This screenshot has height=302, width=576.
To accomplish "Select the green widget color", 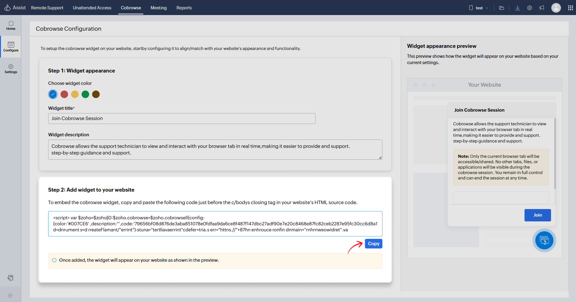I will [x=86, y=94].
